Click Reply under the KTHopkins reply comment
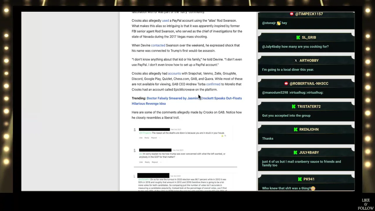Screen dimensions: 375x211 click(147, 138)
